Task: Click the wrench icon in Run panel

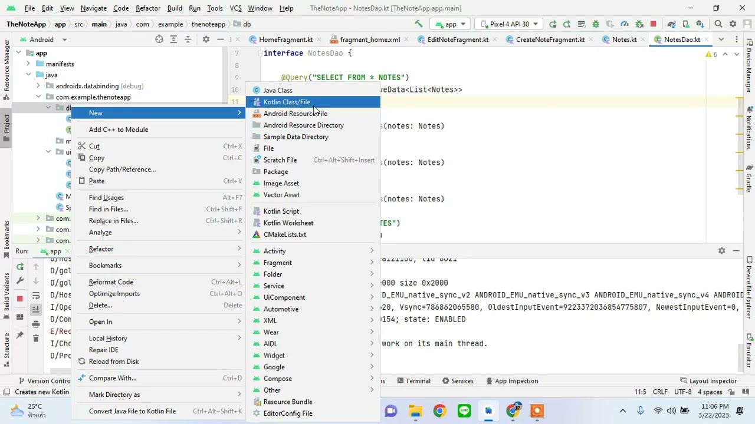Action: point(20,281)
